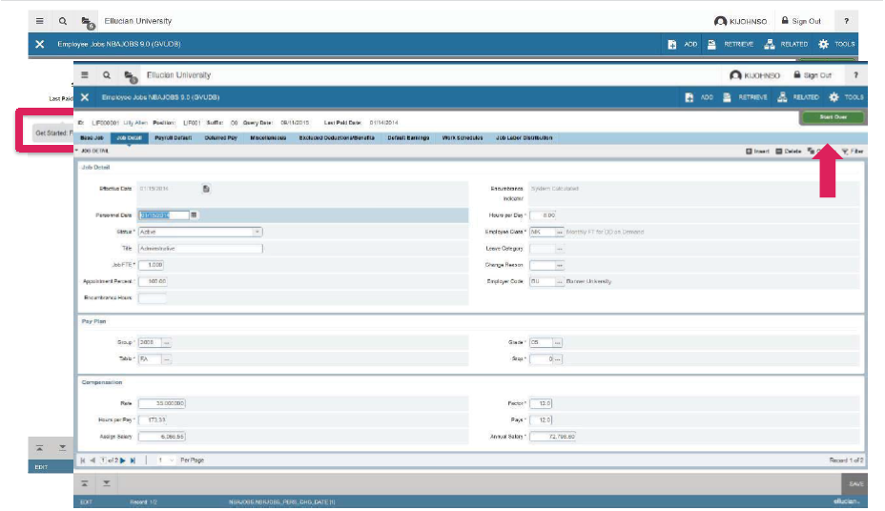Open the Employee Class lookup button
Image resolution: width=885 pixels, height=511 pixels.
tap(560, 232)
